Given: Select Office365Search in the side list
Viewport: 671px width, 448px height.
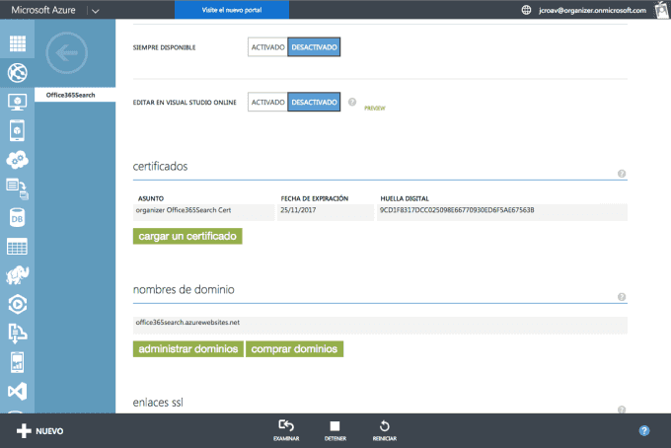Looking at the screenshot, I should [x=75, y=95].
